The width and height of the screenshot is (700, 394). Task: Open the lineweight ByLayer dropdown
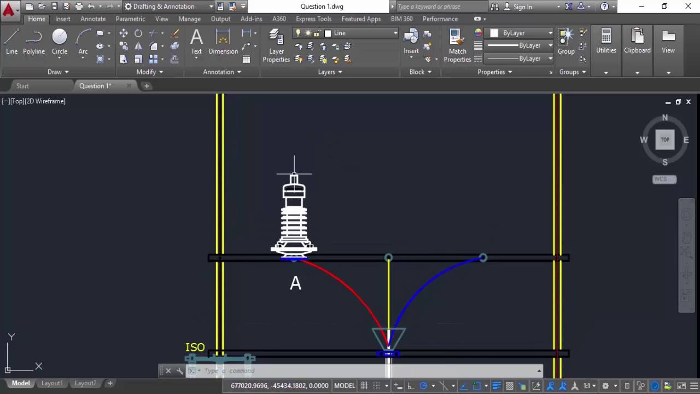[520, 45]
